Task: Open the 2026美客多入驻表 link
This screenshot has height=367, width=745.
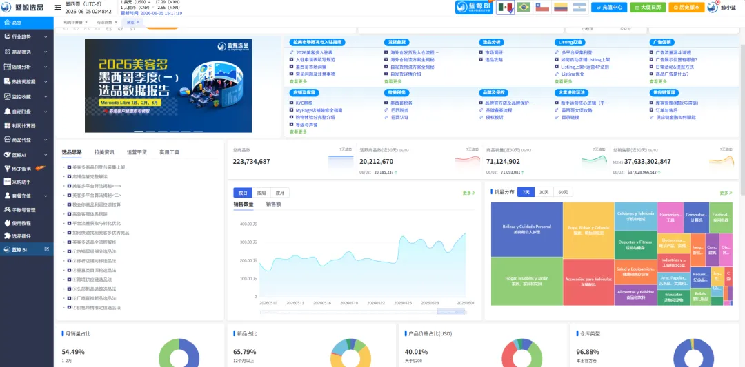Action: [314, 52]
